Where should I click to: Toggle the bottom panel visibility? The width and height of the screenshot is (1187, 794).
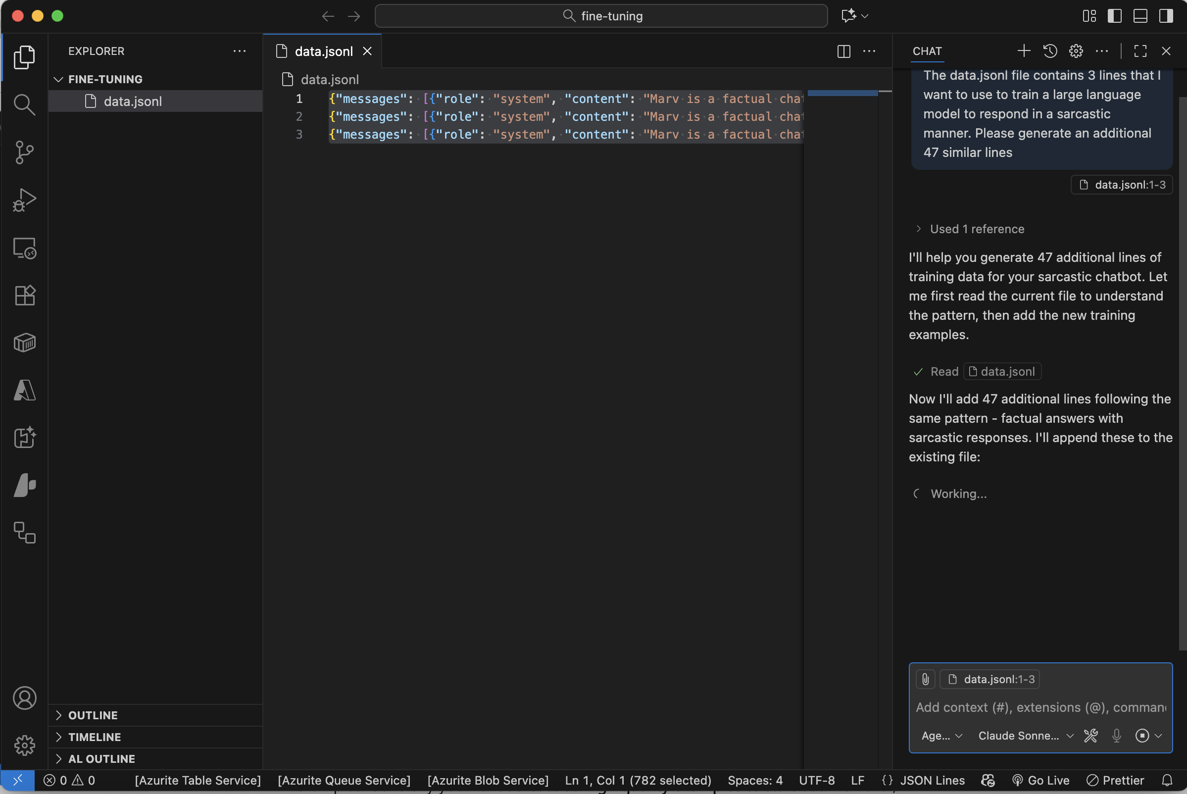[1140, 16]
